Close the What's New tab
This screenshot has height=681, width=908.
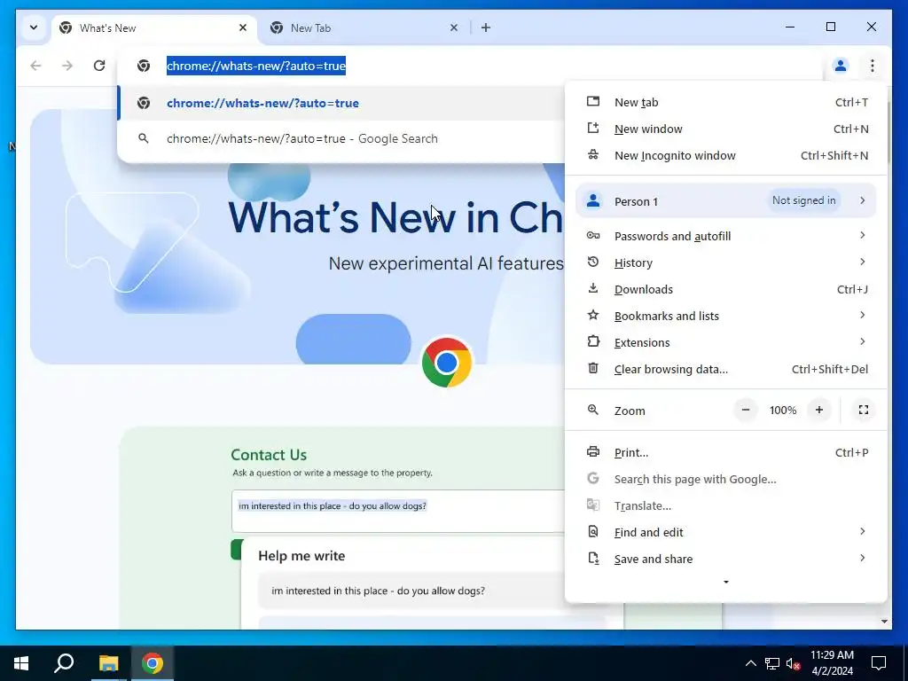tap(243, 27)
